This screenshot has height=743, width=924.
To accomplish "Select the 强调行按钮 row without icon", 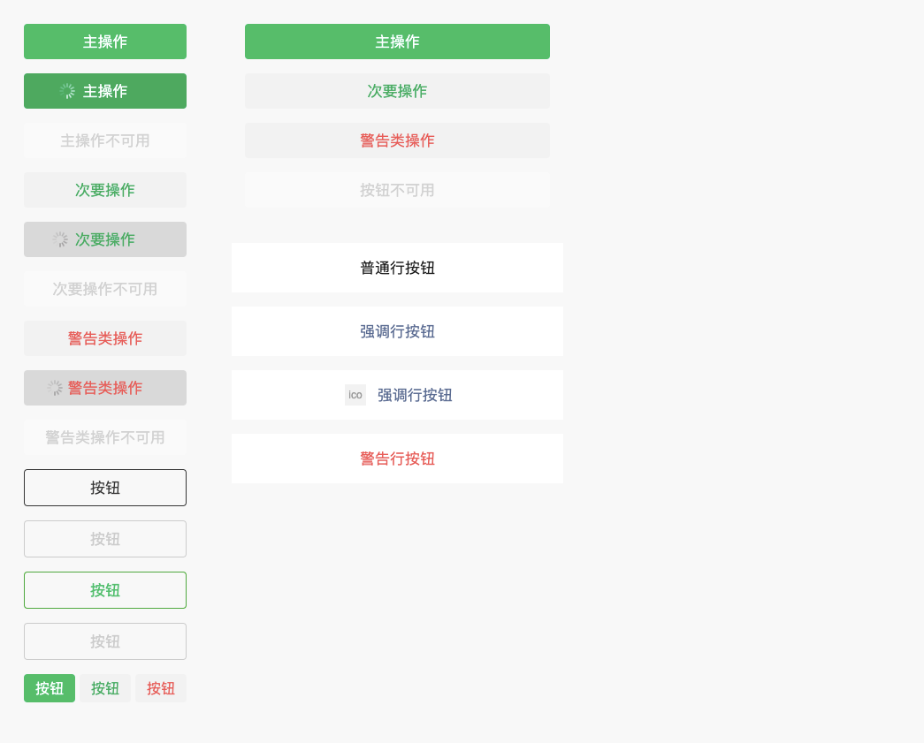I will tap(397, 331).
